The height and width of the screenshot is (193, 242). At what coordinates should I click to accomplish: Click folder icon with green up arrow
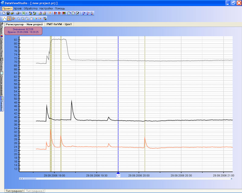coord(34,13)
